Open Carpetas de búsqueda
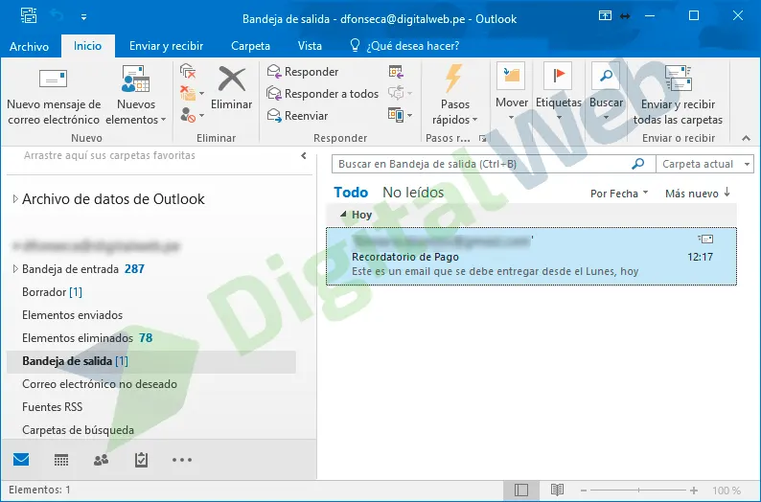The width and height of the screenshot is (761, 502). point(79,430)
